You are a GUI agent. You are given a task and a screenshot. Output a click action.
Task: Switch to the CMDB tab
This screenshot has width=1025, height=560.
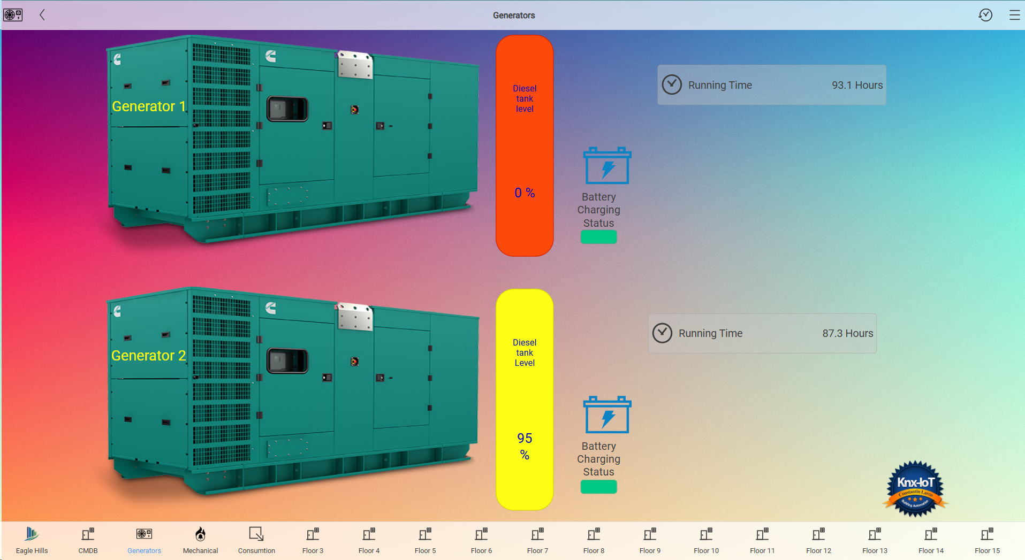[x=88, y=539]
